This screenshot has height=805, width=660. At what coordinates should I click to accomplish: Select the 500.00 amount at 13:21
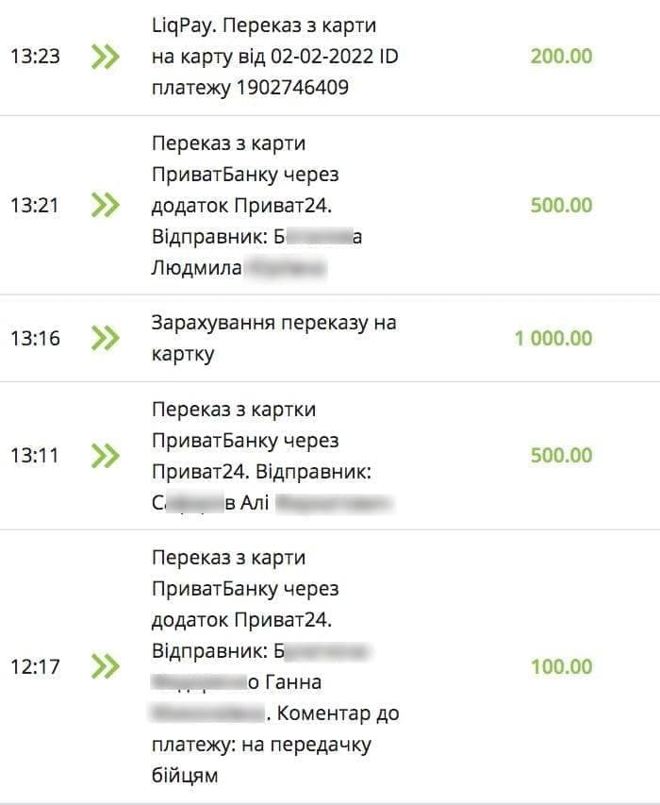pyautogui.click(x=561, y=206)
